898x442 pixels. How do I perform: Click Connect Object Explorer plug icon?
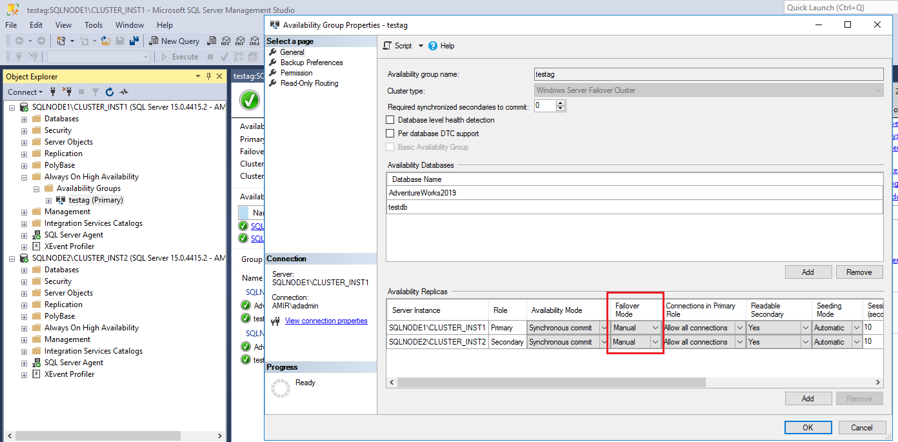[53, 92]
